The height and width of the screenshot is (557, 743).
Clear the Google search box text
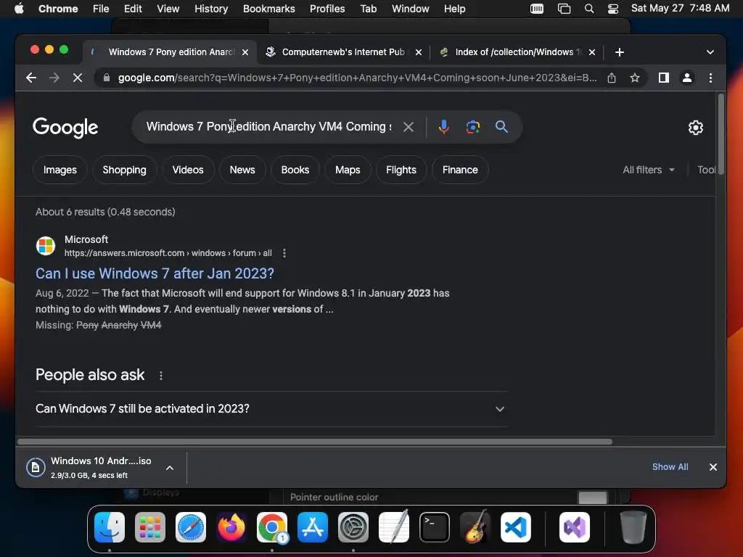pyautogui.click(x=409, y=127)
